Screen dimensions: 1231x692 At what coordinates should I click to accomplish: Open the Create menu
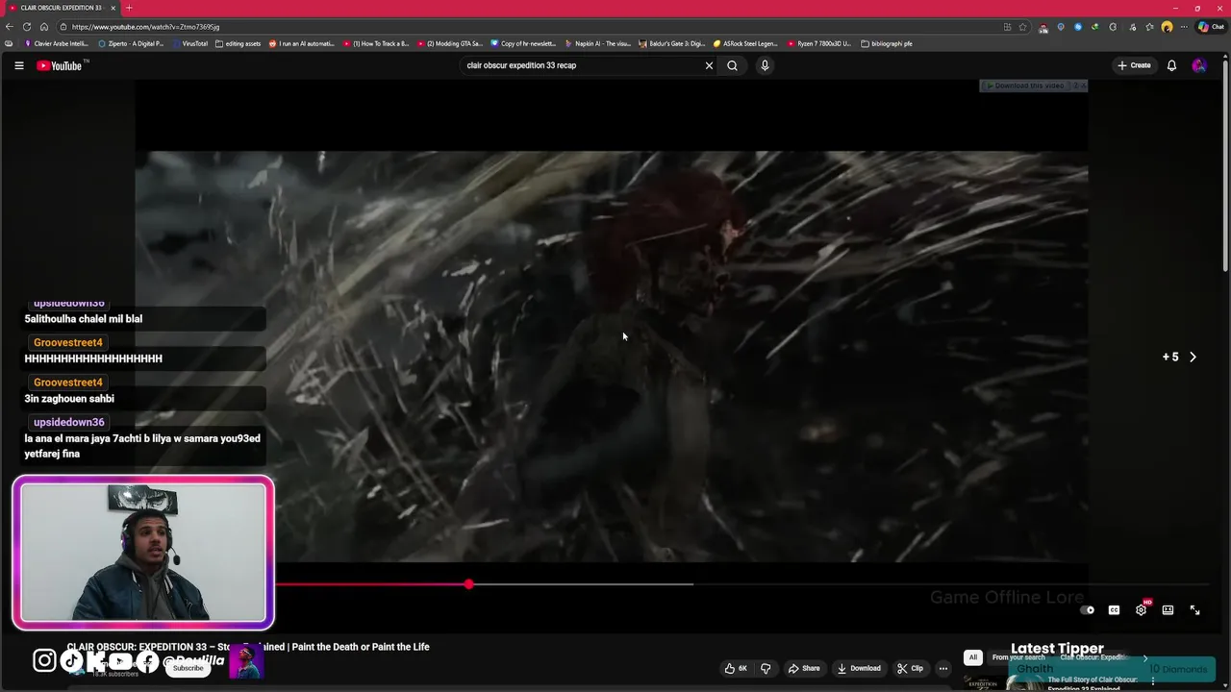coord(1134,65)
